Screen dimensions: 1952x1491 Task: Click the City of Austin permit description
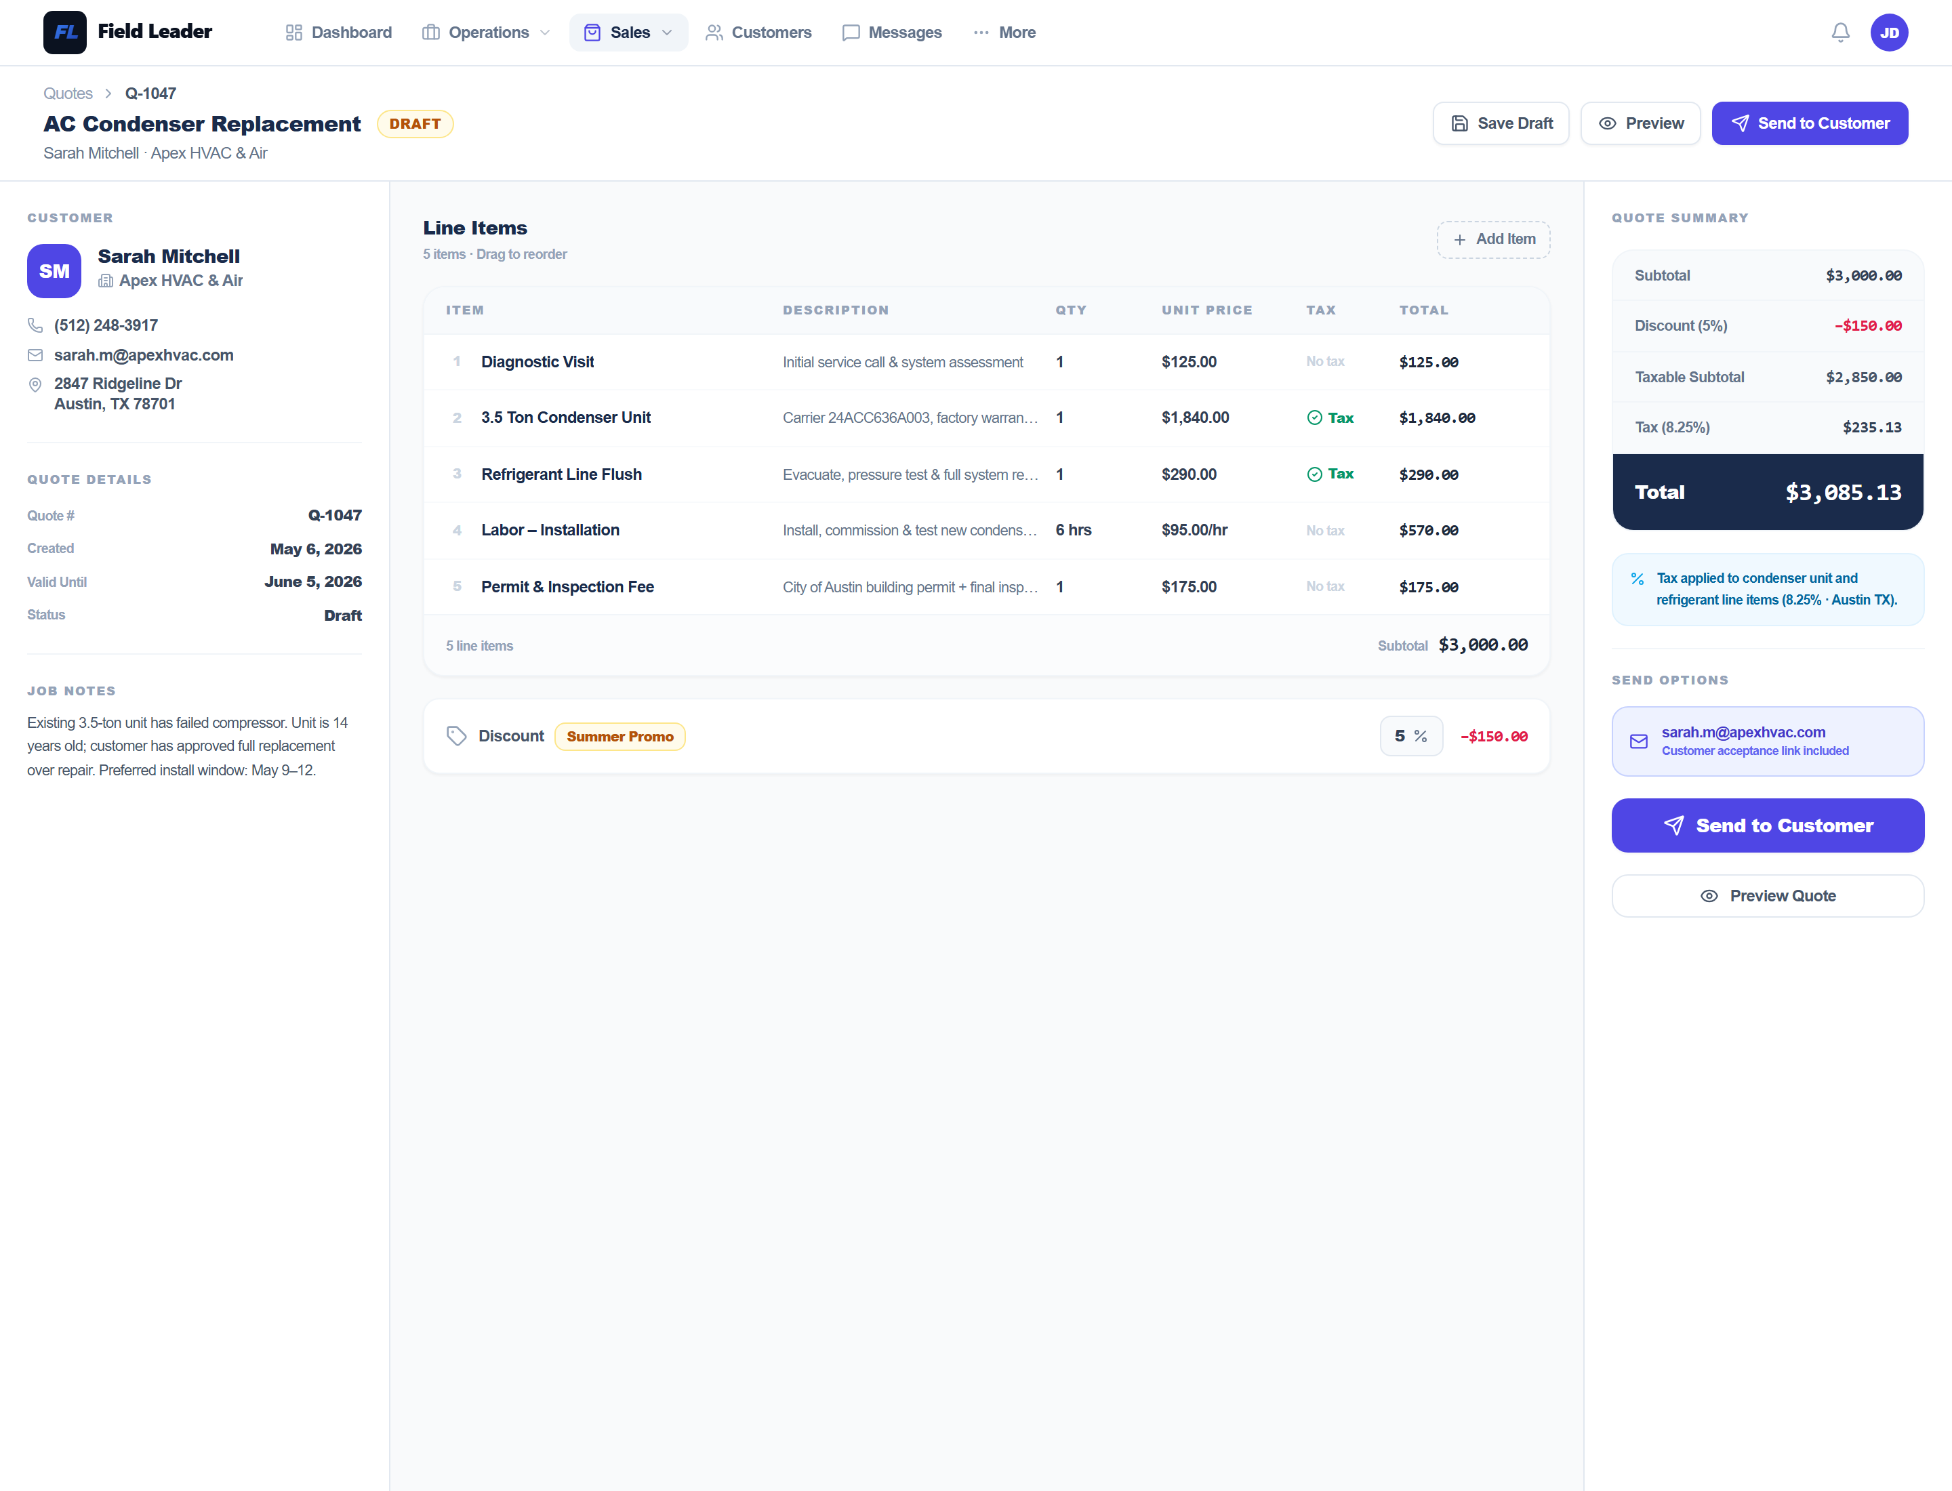pyautogui.click(x=911, y=587)
